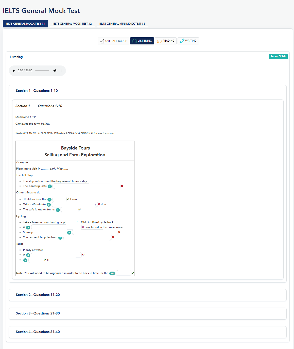Click the question 9 number badge
294x349 pixels.
click(25, 260)
